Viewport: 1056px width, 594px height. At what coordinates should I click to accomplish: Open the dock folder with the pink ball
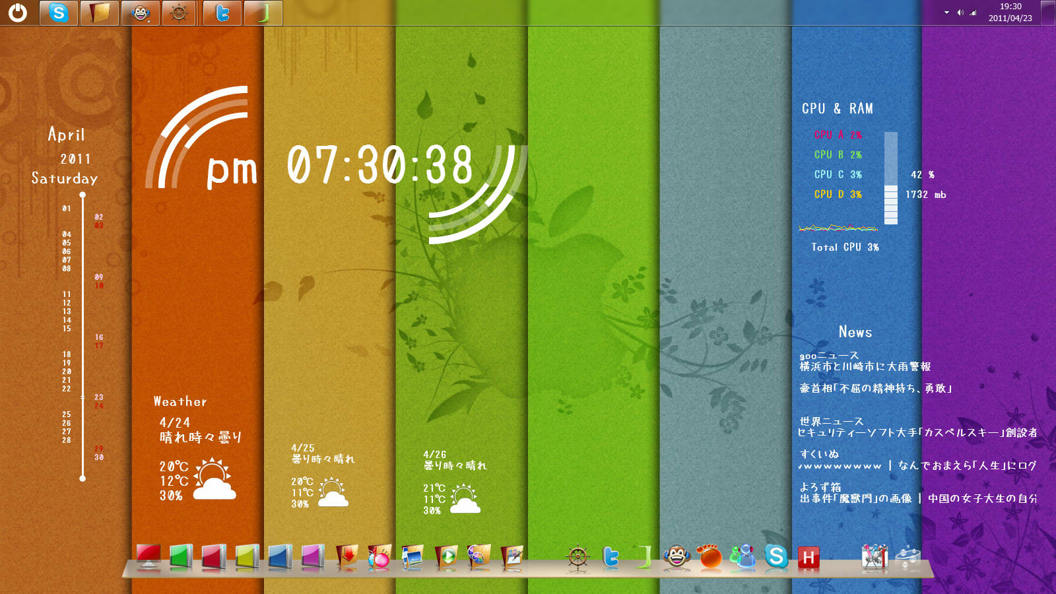pyautogui.click(x=379, y=557)
